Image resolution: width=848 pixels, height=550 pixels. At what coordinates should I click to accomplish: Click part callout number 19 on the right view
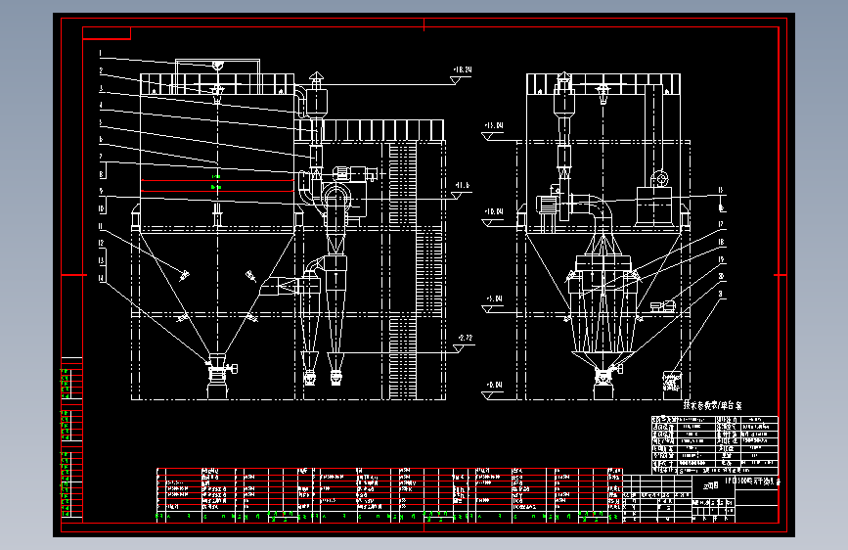721,259
